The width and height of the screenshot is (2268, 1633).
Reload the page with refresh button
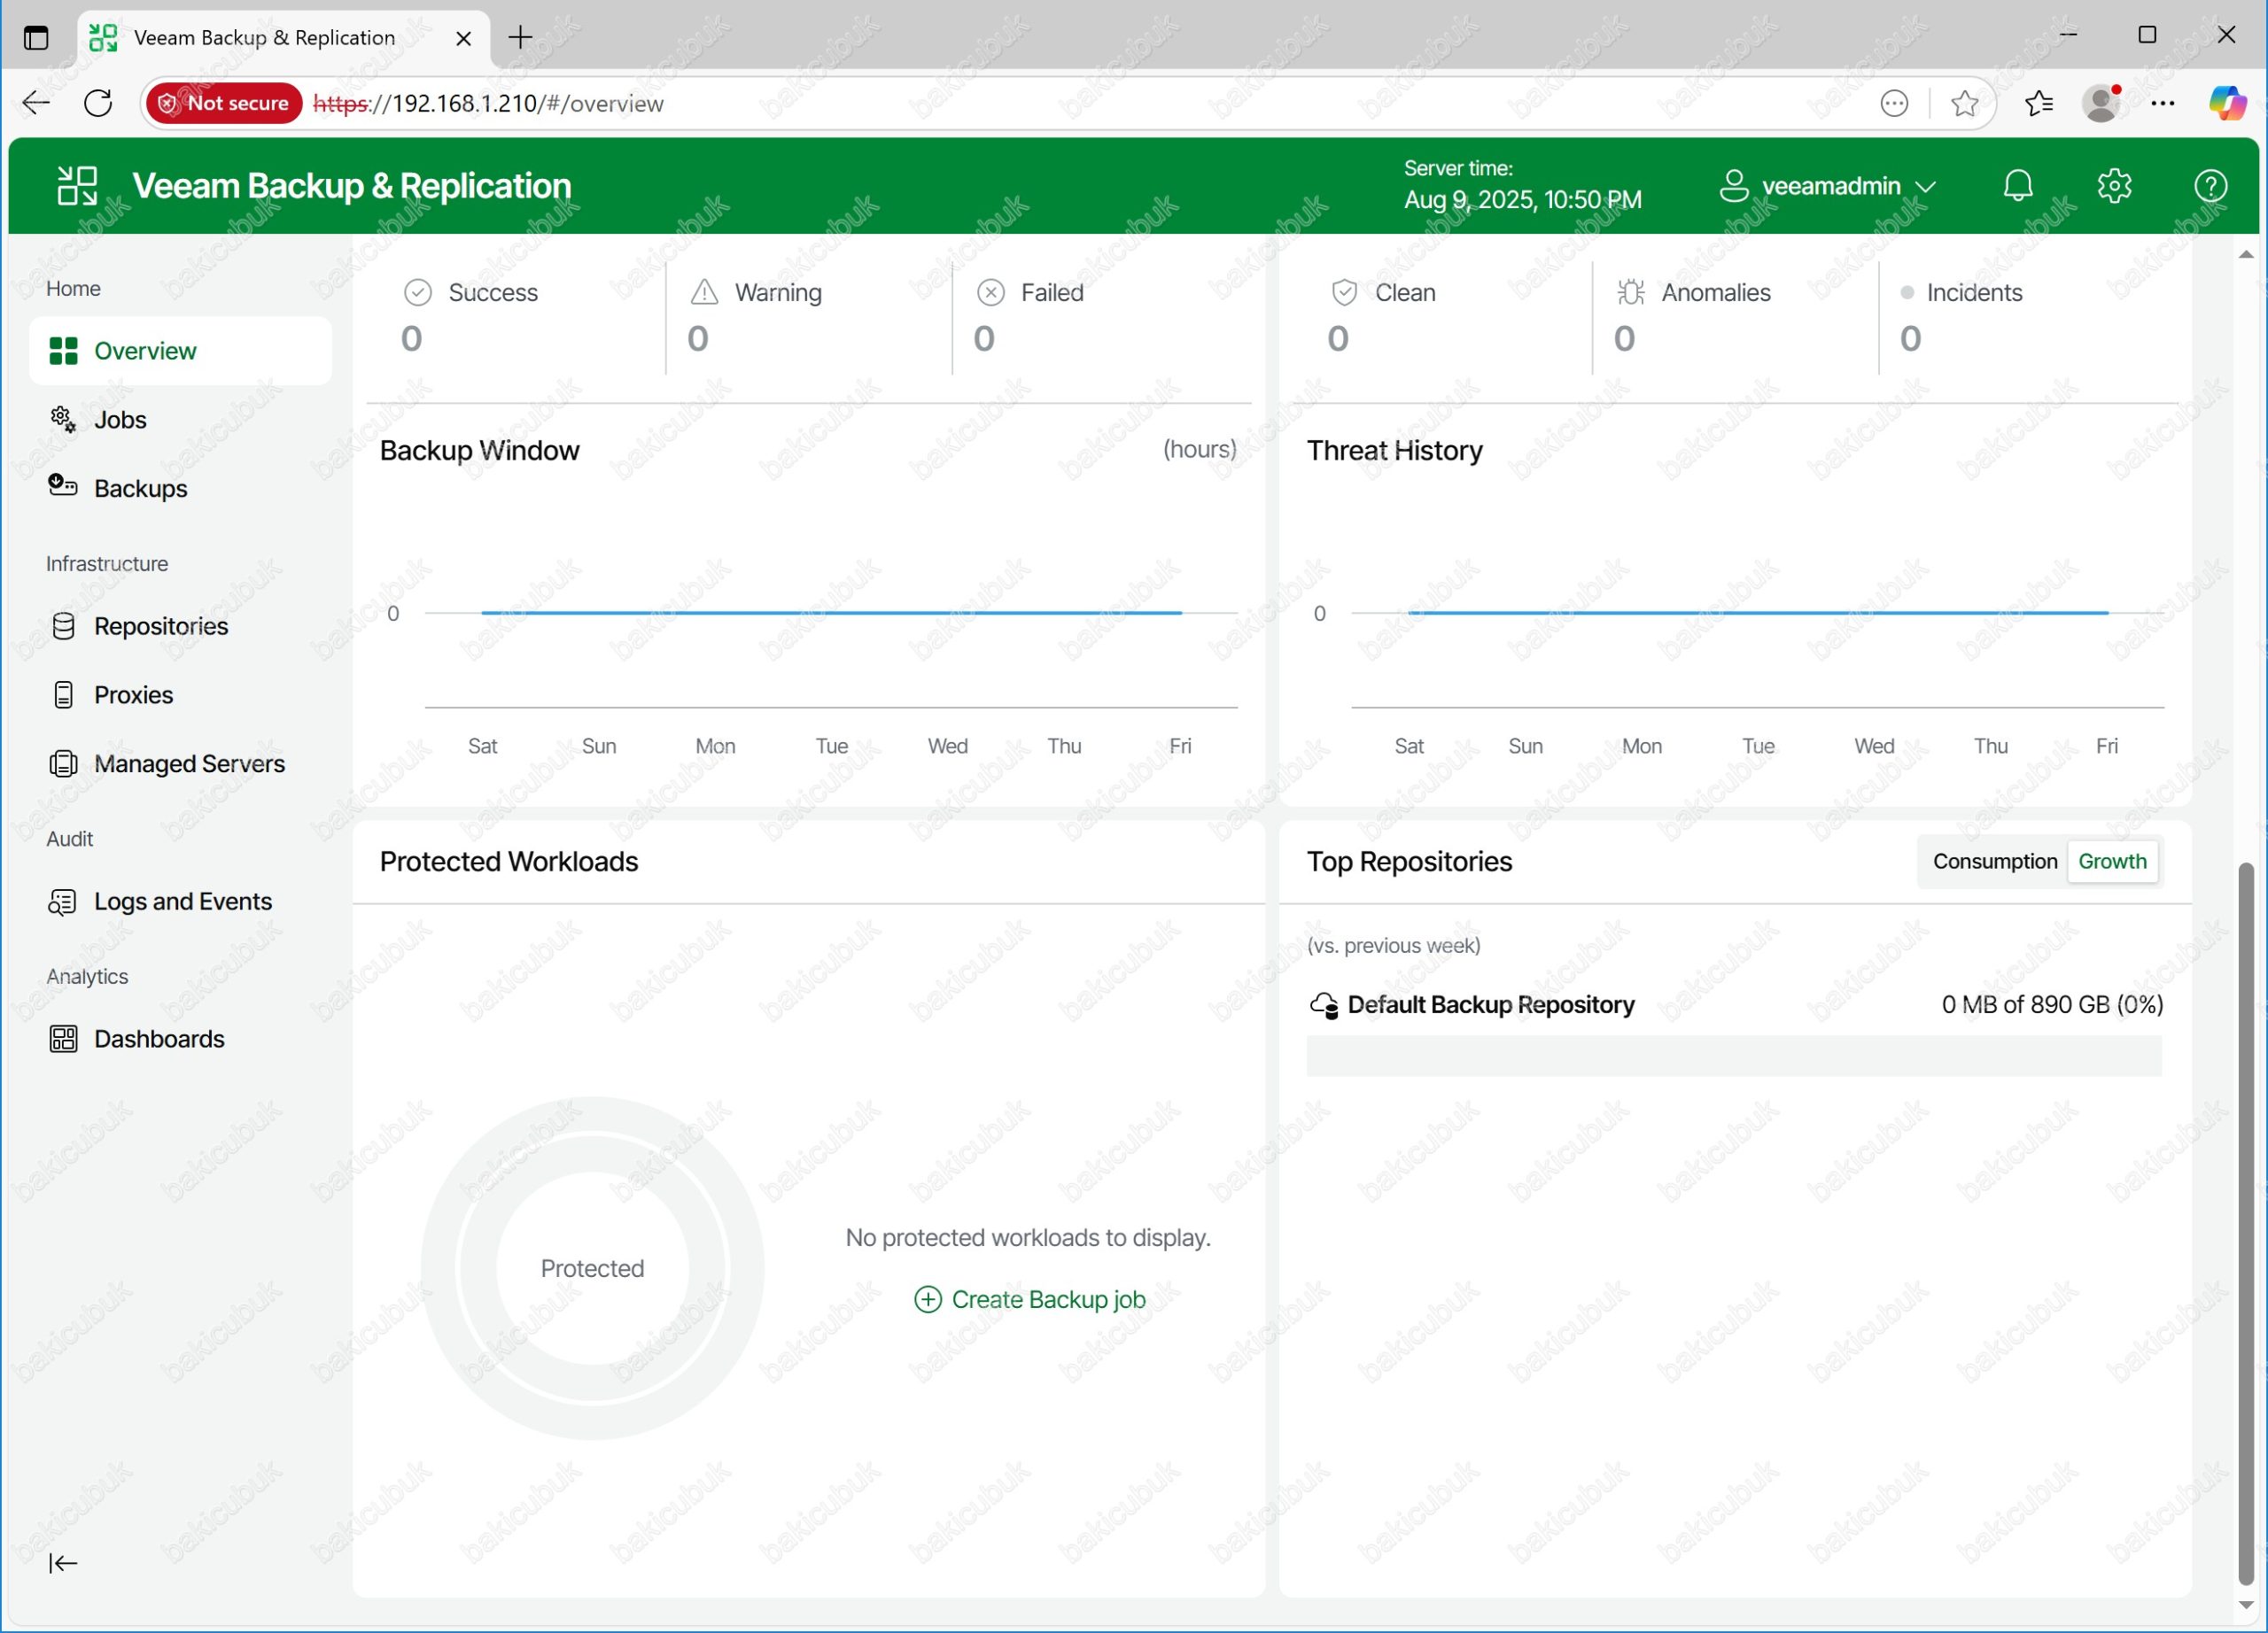coord(98,103)
